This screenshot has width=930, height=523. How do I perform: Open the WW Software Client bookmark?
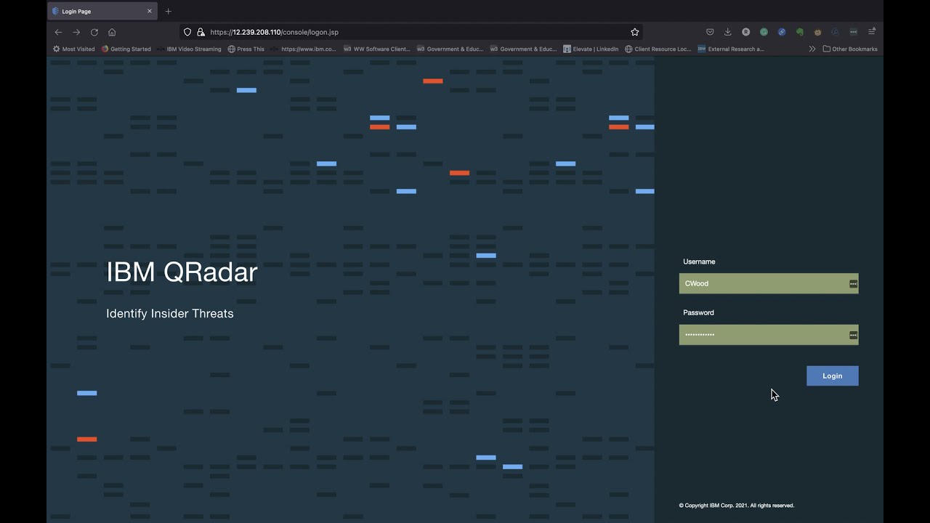click(377, 49)
